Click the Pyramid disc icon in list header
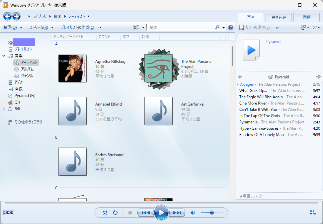323x224 pixels. point(271,77)
